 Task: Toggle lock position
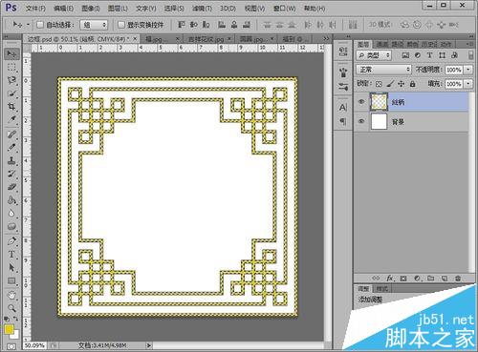(x=402, y=84)
